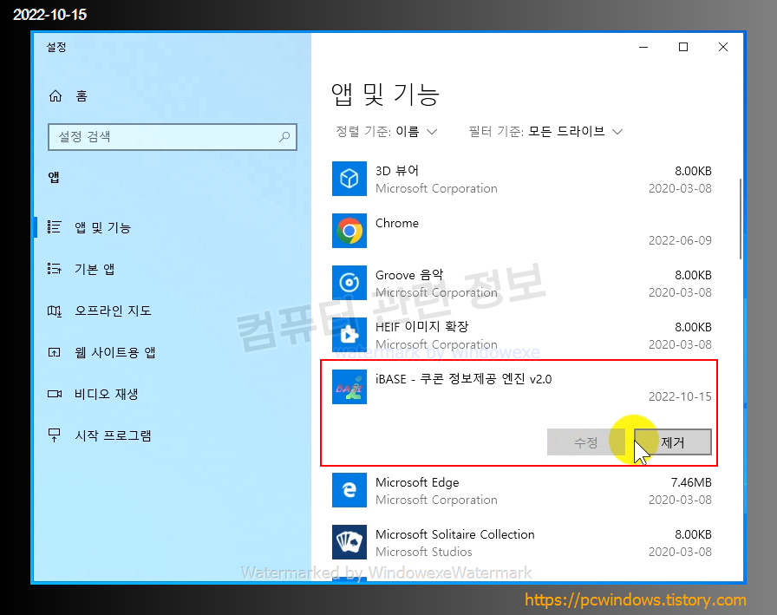Image resolution: width=777 pixels, height=615 pixels.
Task: Minimize the Settings window
Action: click(643, 47)
